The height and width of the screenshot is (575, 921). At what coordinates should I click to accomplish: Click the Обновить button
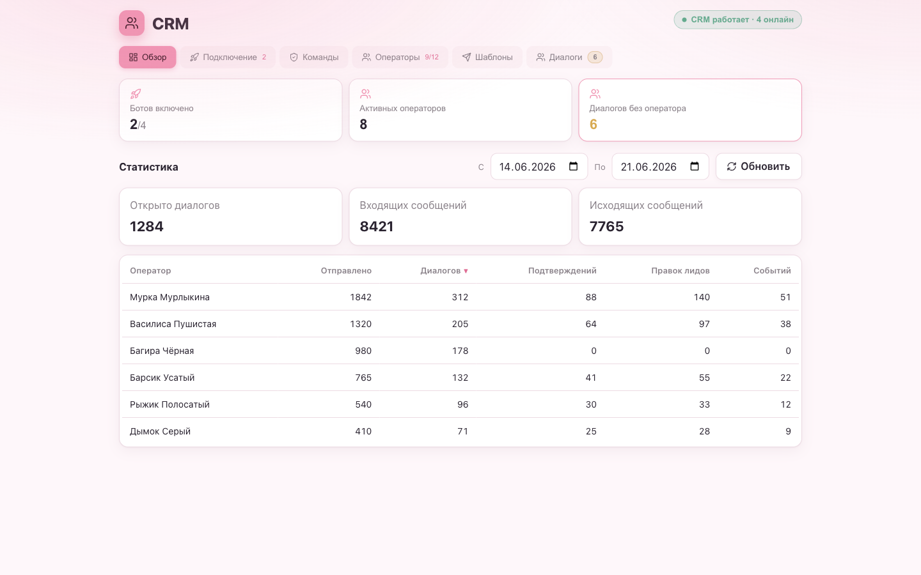(x=759, y=167)
